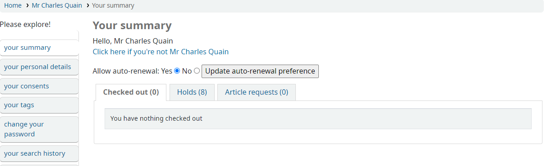This screenshot has height=166, width=547.
Task: Click the 'Hello, Mr Charles Quain' greeting
Action: pos(133,41)
